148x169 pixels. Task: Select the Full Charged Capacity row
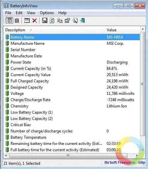[x=73, y=81]
